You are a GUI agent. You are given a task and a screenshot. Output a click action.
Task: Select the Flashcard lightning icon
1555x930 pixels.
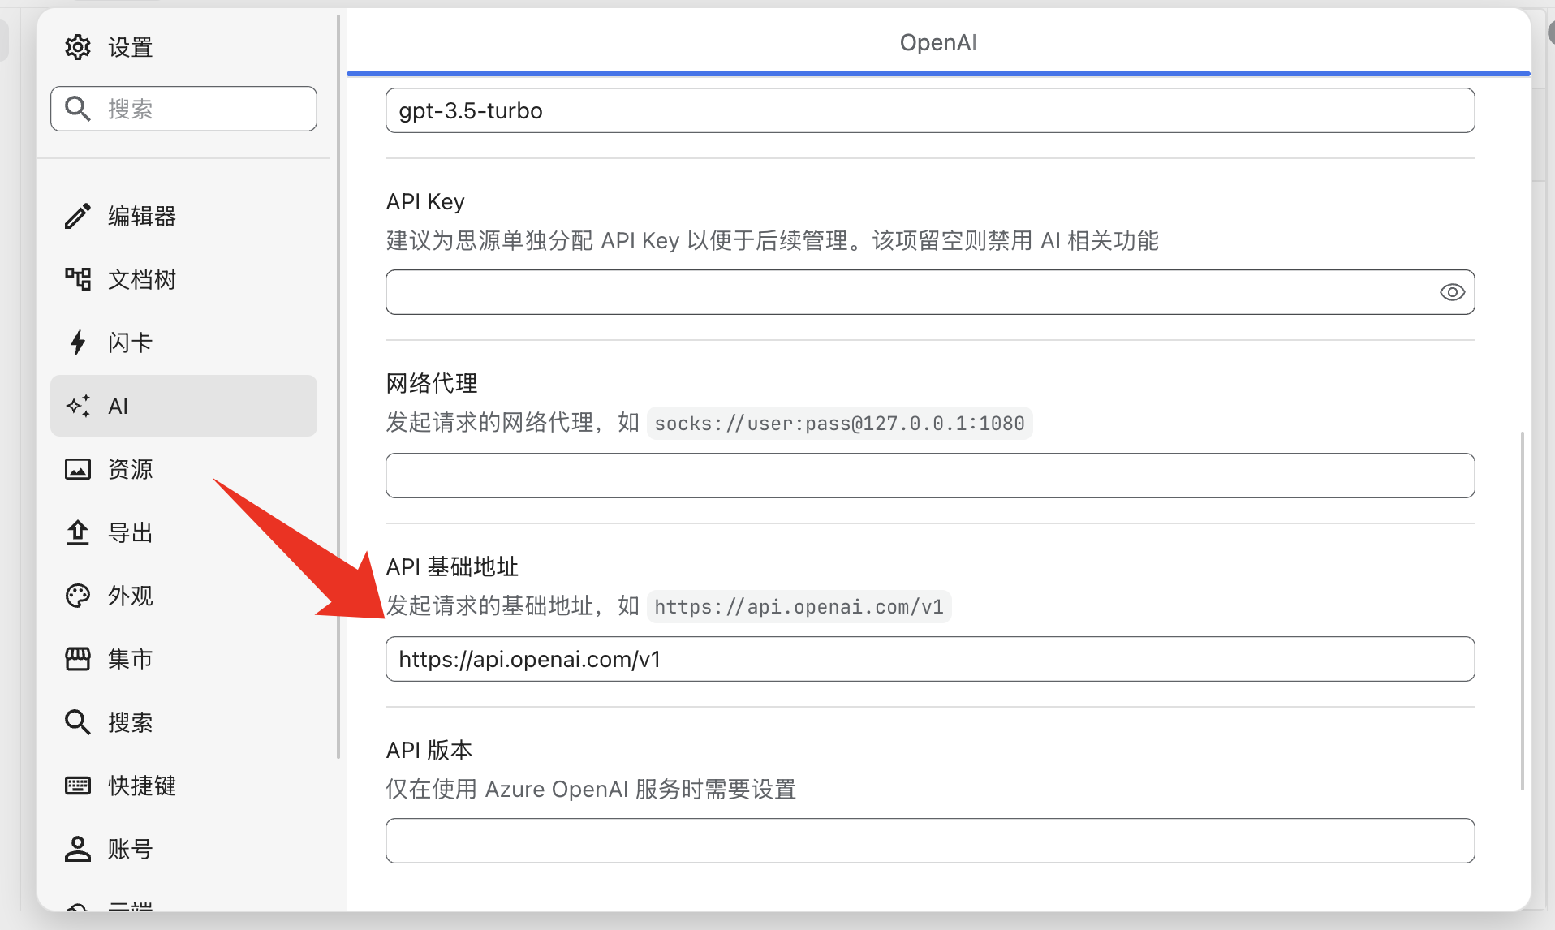point(78,342)
